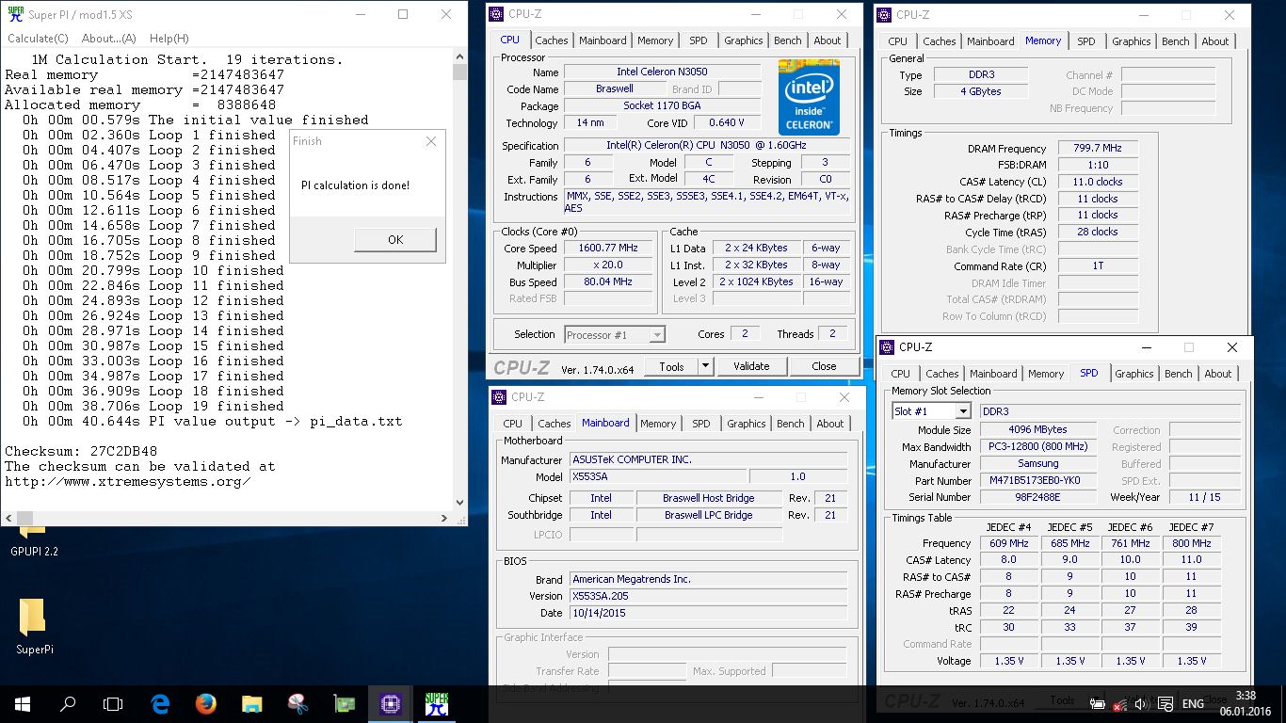Click the purple CPU-Z taskbar icon

390,703
